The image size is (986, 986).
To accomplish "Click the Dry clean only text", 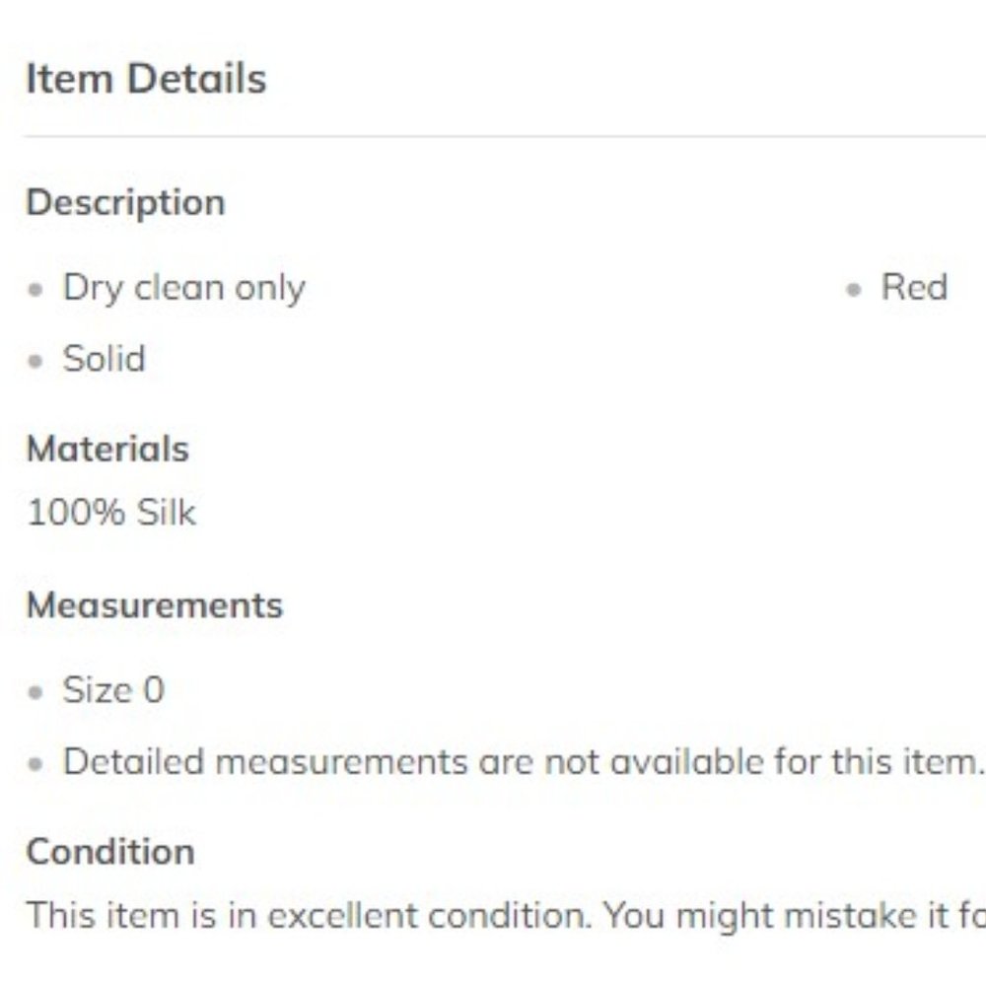I will pyautogui.click(x=183, y=289).
